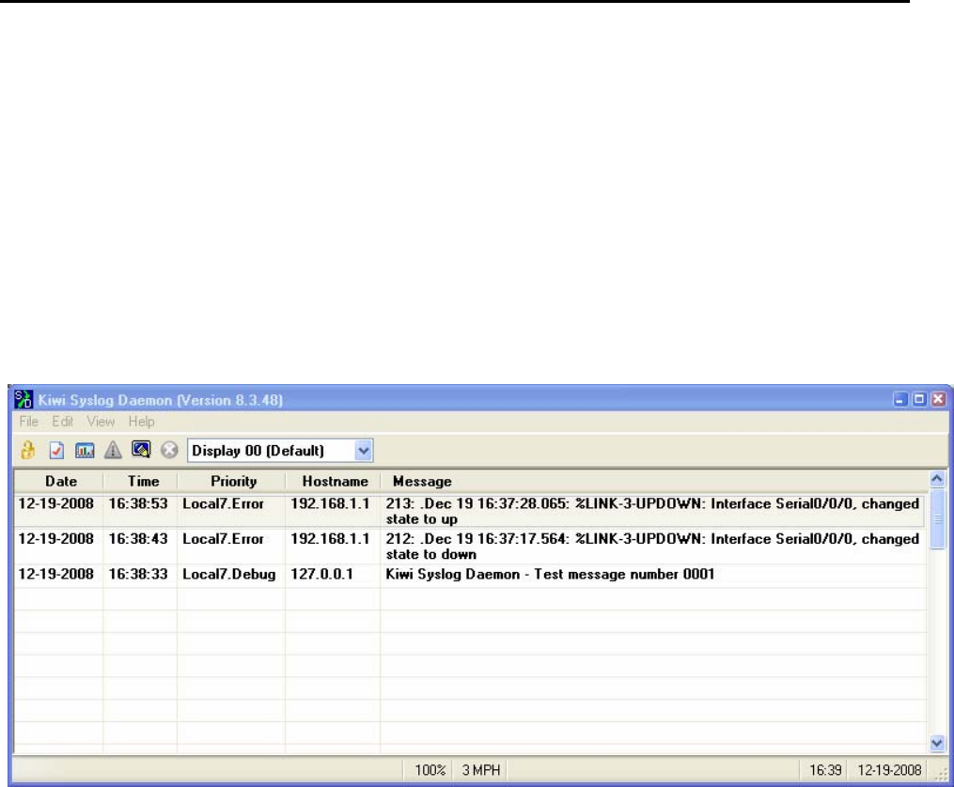
Task: Select the 16:38:33 time cell
Action: 138,575
